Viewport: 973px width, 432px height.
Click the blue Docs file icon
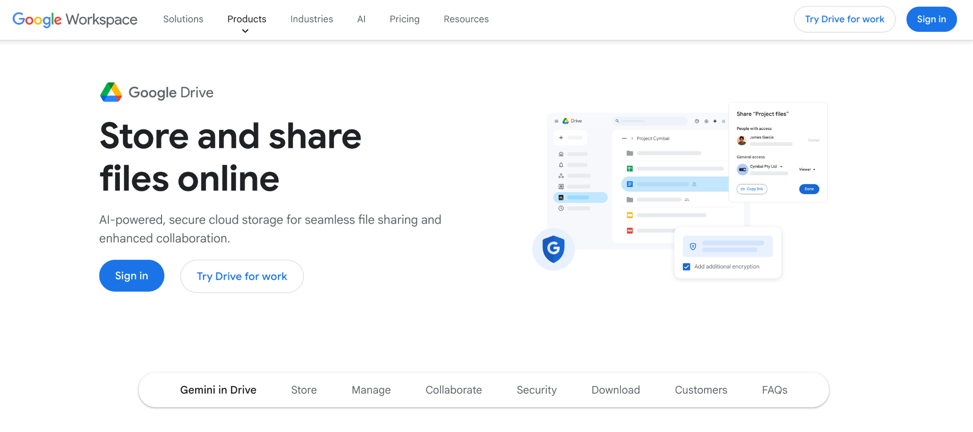point(630,184)
